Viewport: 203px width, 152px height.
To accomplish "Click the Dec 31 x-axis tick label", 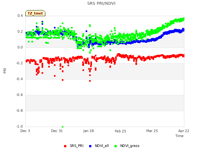I will point(57,131).
